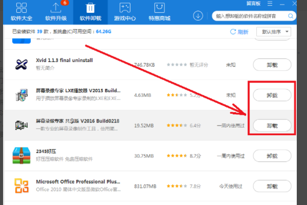The width and height of the screenshot is (307, 205).
Task: Click the 刷新 refresh button
Action: (x=239, y=32)
